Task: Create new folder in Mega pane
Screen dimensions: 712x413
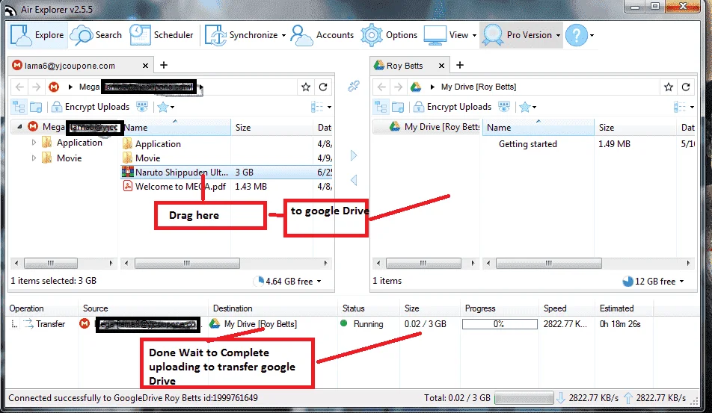Action: (37, 107)
